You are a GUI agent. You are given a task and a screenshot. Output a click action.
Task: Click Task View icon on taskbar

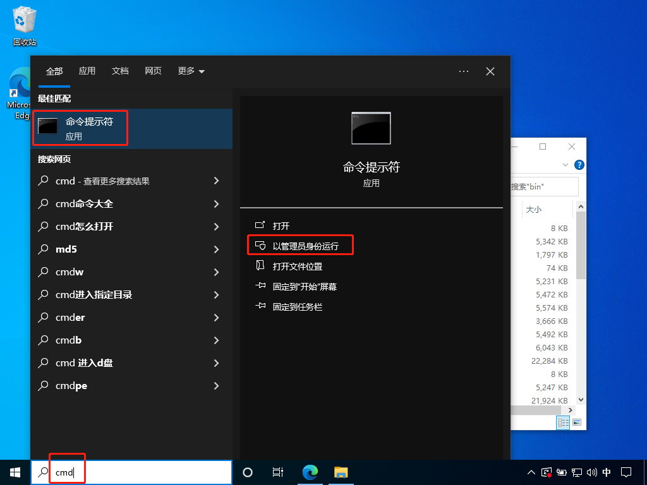pyautogui.click(x=277, y=472)
